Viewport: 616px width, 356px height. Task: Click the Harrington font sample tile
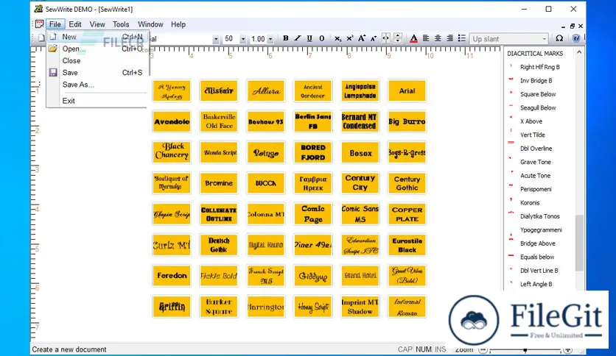point(265,307)
